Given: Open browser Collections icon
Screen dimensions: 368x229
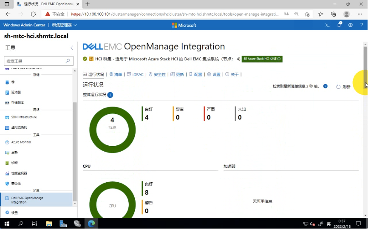Looking at the screenshot, I should click(x=333, y=14).
